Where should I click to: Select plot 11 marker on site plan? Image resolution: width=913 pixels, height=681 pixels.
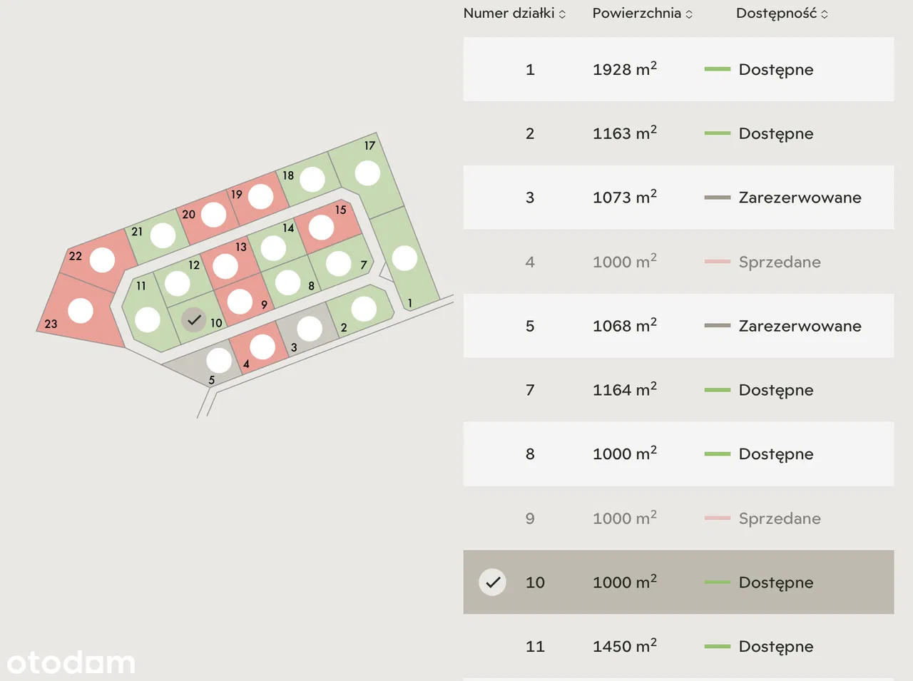[x=148, y=319]
